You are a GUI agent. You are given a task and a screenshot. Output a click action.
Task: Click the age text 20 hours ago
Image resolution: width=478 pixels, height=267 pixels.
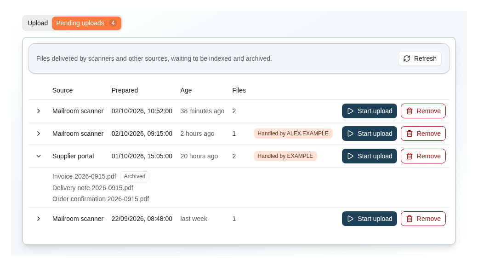[199, 157]
